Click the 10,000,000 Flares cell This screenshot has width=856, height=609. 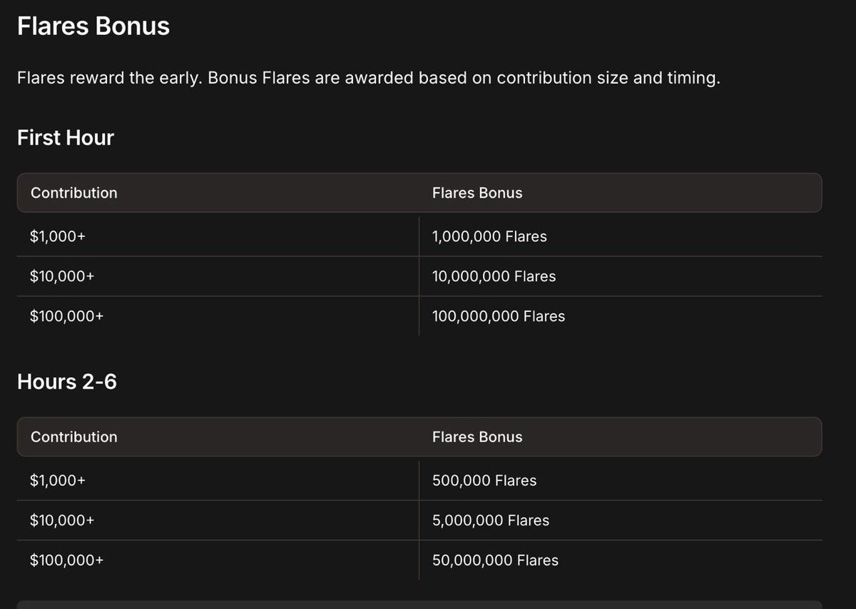[494, 276]
